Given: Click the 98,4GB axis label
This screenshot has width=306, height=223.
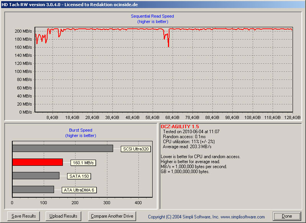Looking at the screenshot, I should (x=232, y=117).
